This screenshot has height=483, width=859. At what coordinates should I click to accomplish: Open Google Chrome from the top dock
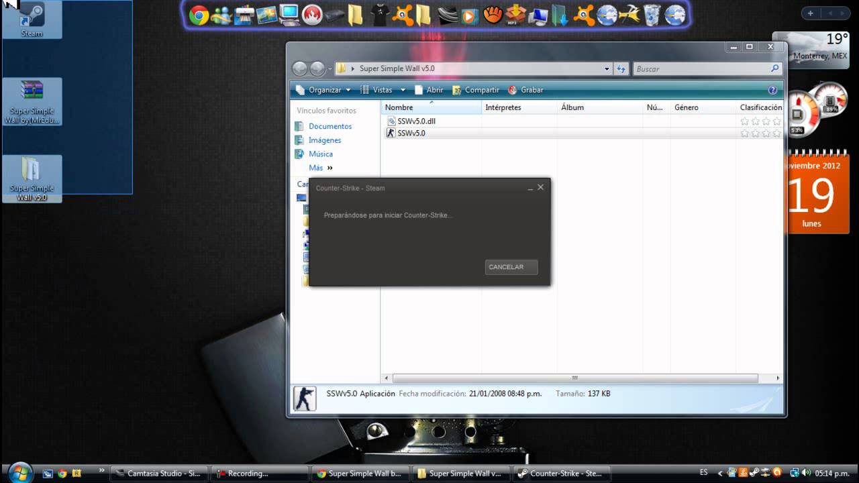tap(199, 15)
